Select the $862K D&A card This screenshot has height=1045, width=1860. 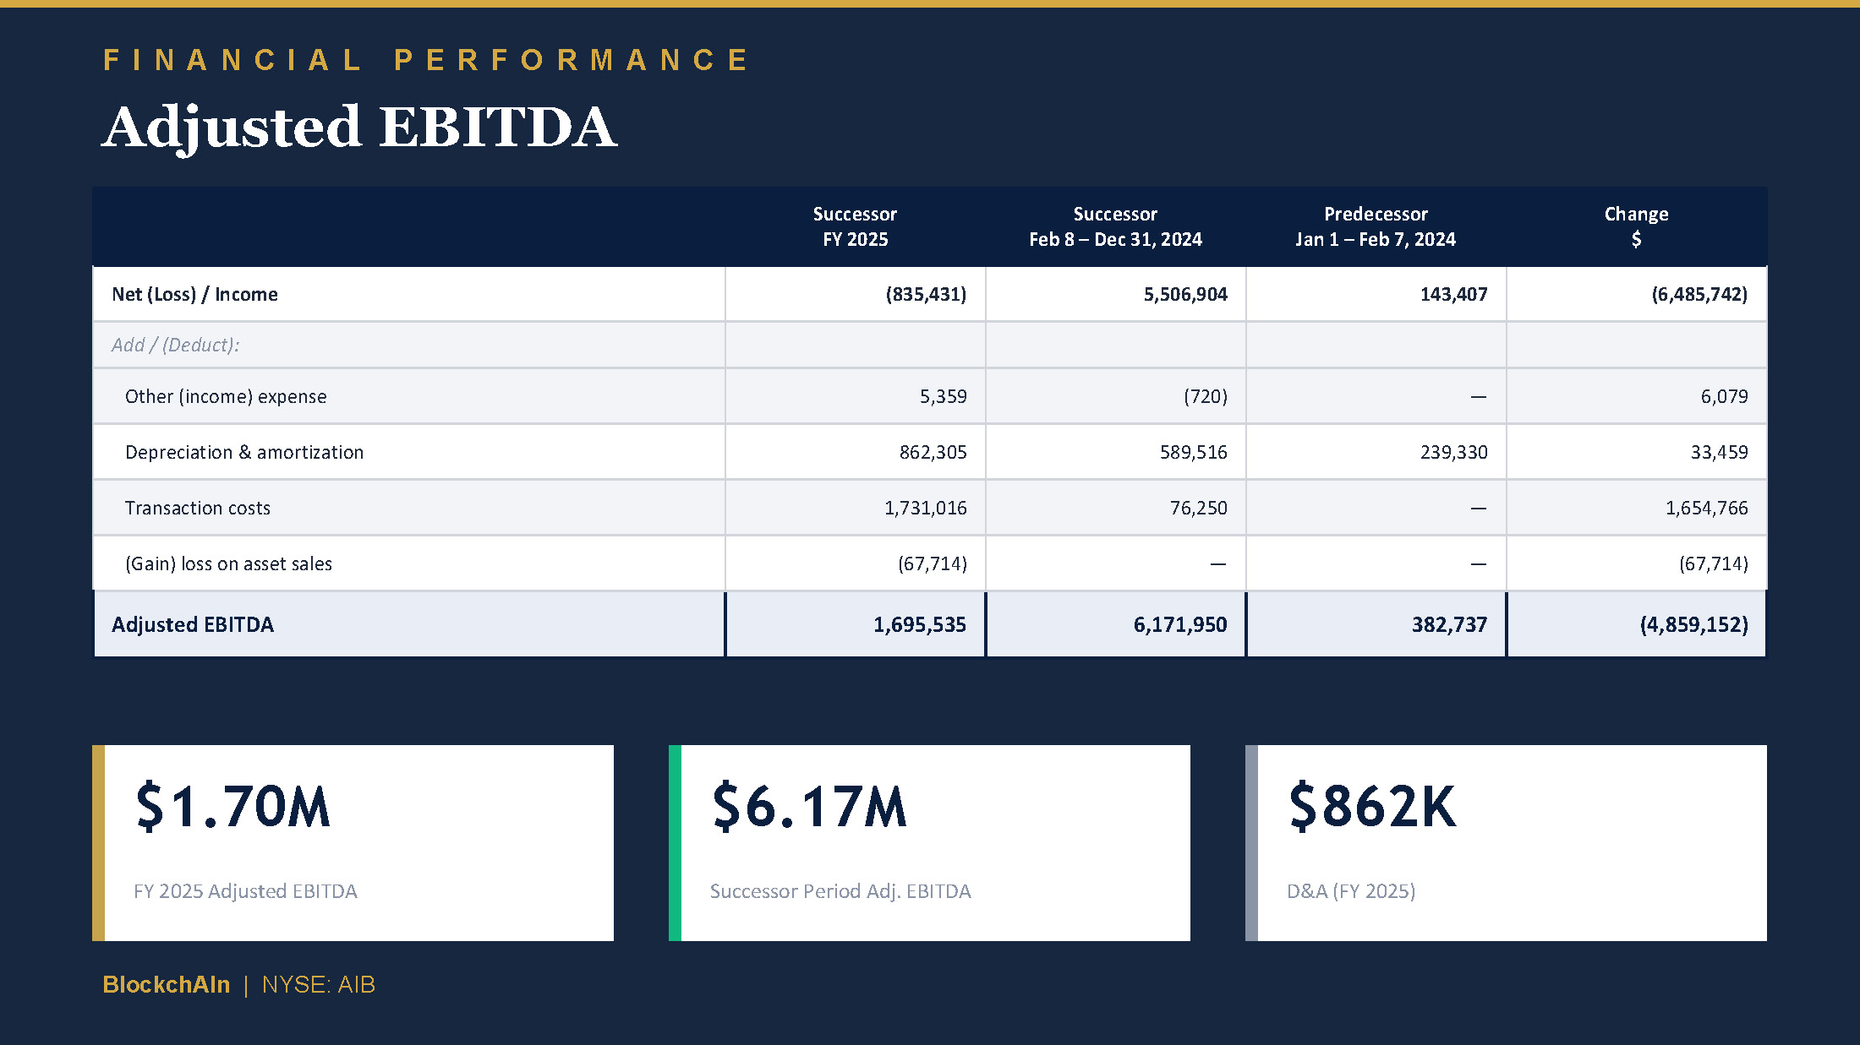(1507, 842)
